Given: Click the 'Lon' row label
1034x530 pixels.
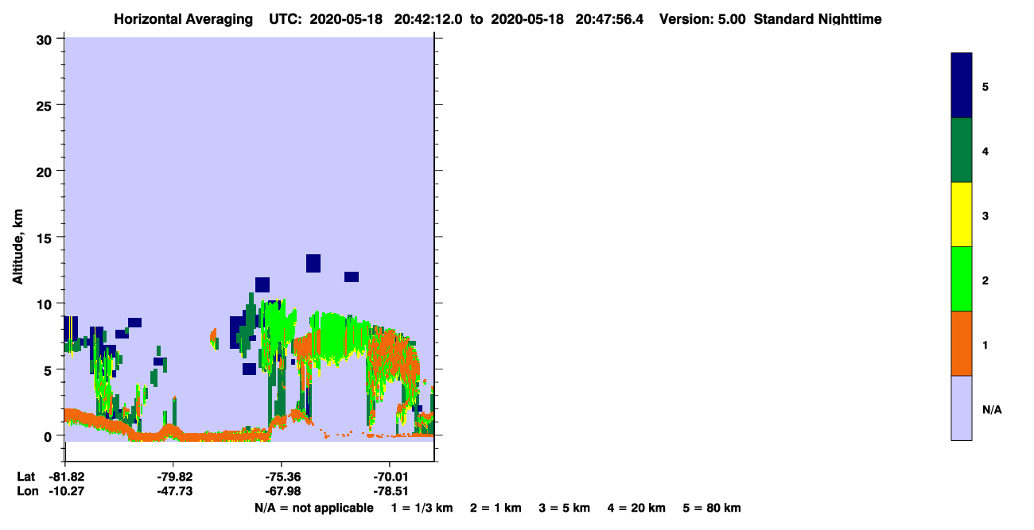Looking at the screenshot, I should click(x=26, y=491).
